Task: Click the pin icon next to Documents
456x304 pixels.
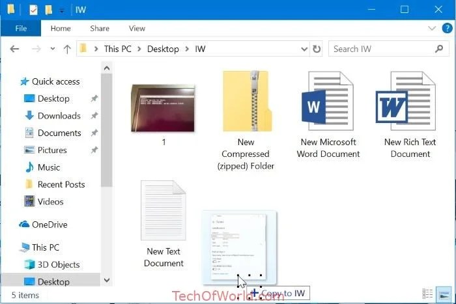Action: tap(94, 133)
